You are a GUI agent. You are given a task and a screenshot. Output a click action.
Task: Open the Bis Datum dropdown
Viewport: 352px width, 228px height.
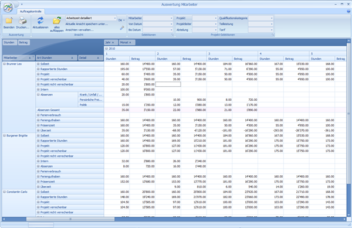(171, 30)
